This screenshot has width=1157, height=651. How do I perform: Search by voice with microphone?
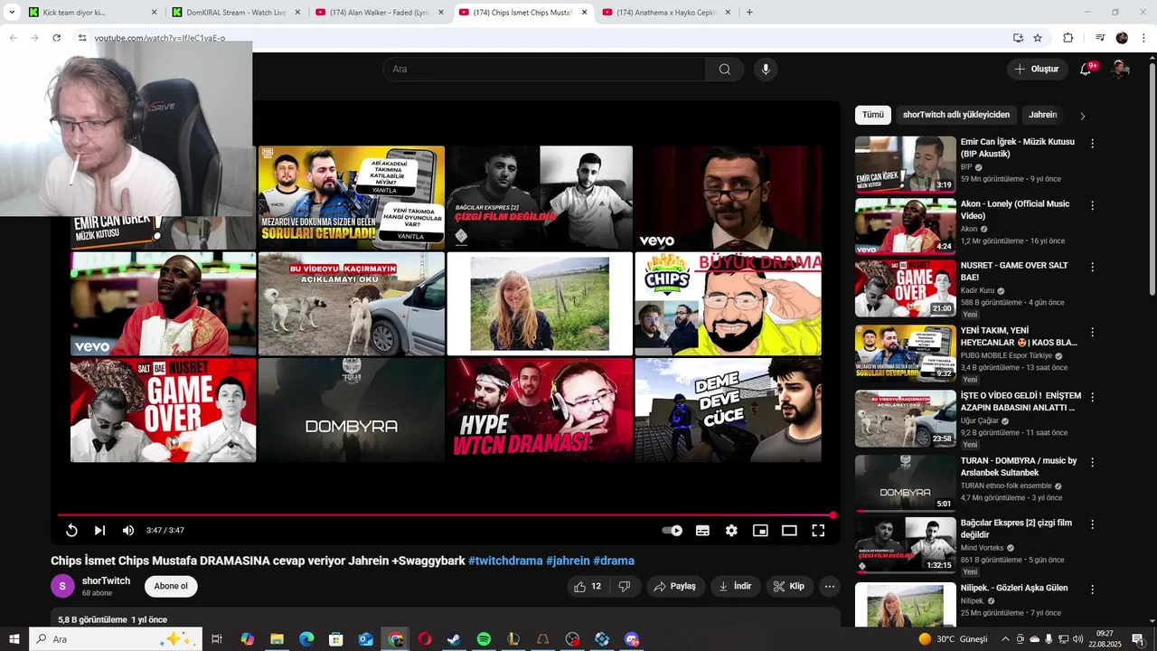coord(766,70)
